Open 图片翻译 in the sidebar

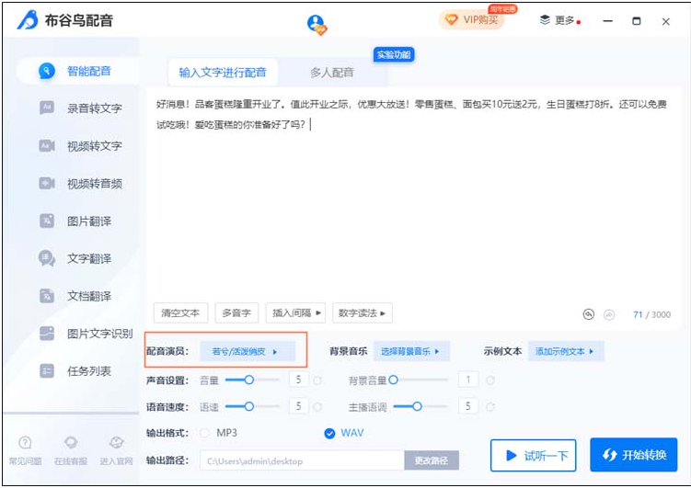click(88, 221)
